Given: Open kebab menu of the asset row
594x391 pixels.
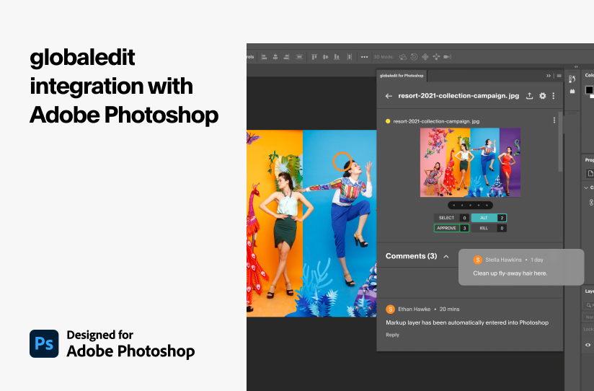Looking at the screenshot, I should [554, 120].
